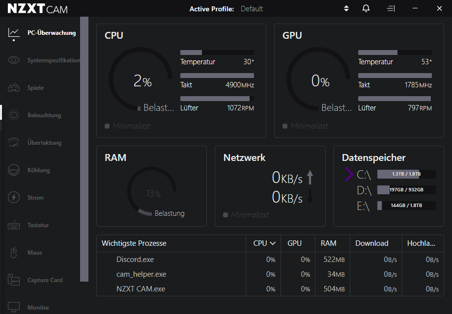The height and width of the screenshot is (314, 452).
Task: Click the network download arrow icon
Action: pyautogui.click(x=310, y=197)
